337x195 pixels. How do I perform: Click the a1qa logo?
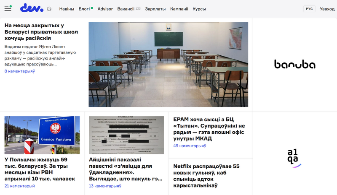294,158
